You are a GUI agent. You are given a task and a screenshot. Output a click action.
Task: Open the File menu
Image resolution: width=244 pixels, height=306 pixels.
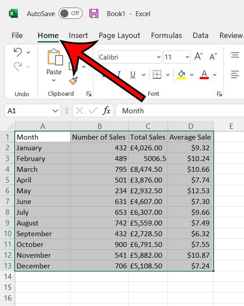click(17, 35)
